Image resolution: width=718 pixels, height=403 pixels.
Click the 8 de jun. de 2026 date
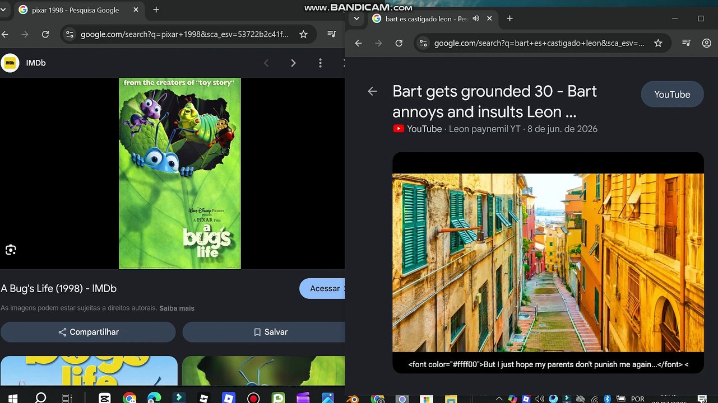click(x=562, y=129)
